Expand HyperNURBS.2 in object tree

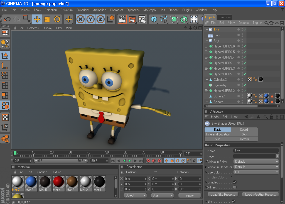[x=206, y=91]
